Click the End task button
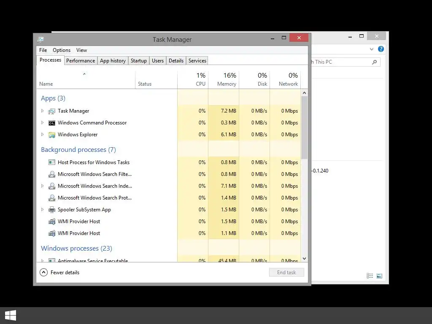Viewport: 432px width, 324px height. (x=286, y=273)
